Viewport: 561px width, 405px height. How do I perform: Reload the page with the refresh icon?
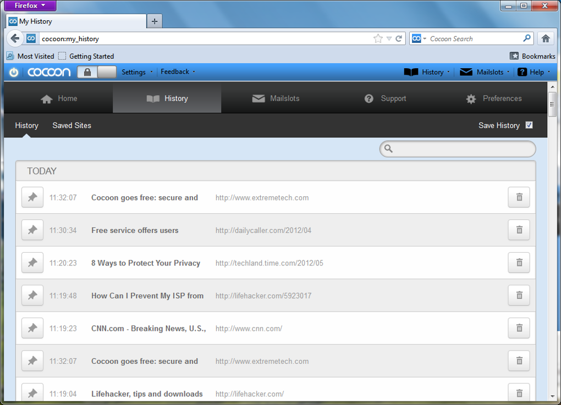[399, 38]
